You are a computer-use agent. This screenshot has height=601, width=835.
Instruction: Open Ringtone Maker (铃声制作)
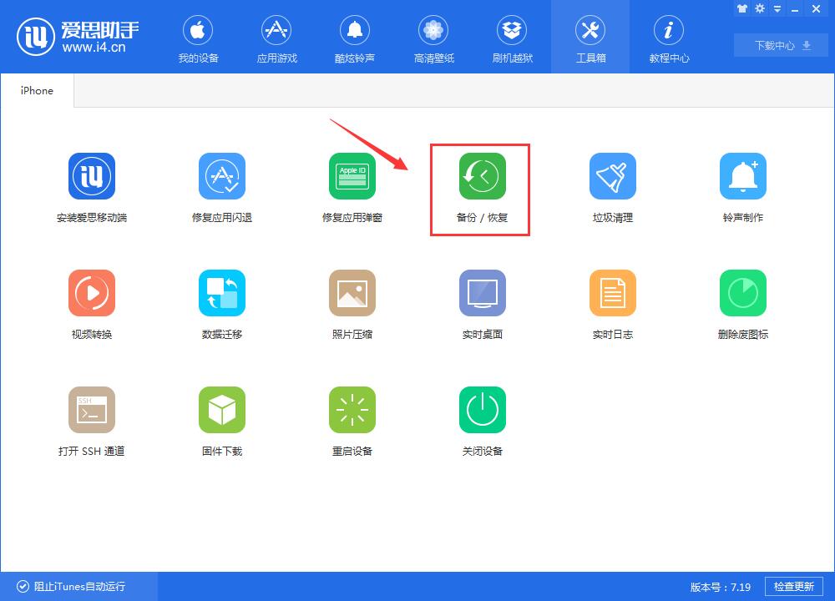coord(742,185)
